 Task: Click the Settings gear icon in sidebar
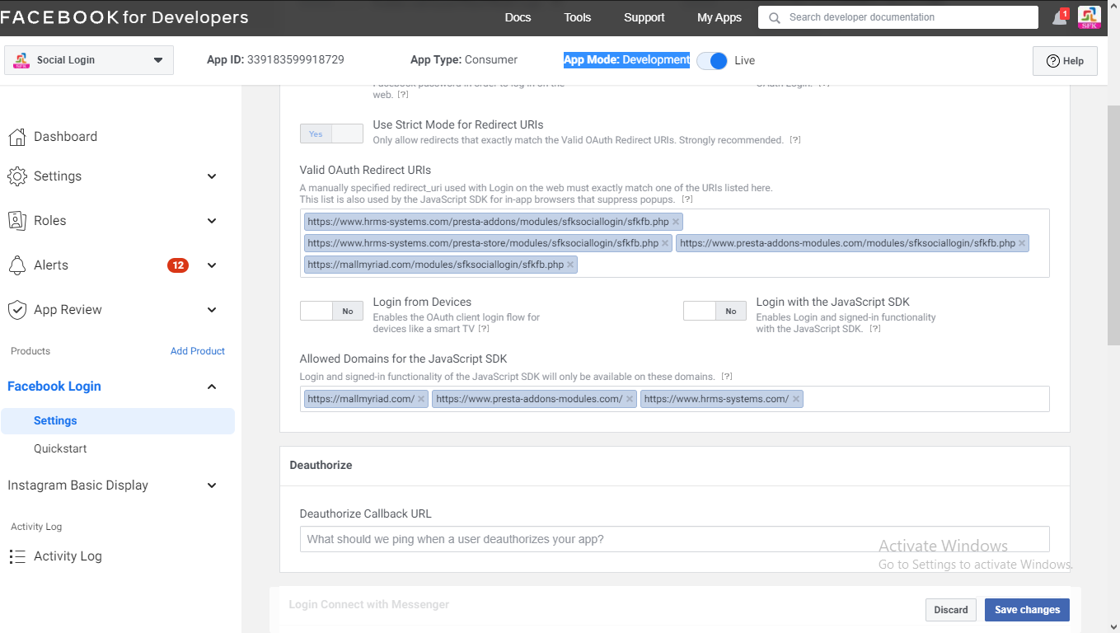tap(17, 176)
